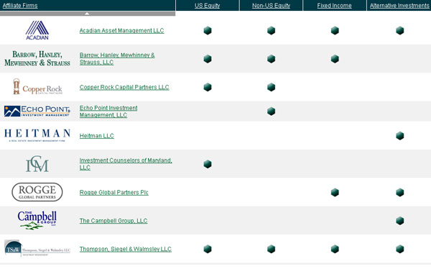
Task: Open Thompson, Siegel & Walmsley LLC link
Action: point(125,249)
